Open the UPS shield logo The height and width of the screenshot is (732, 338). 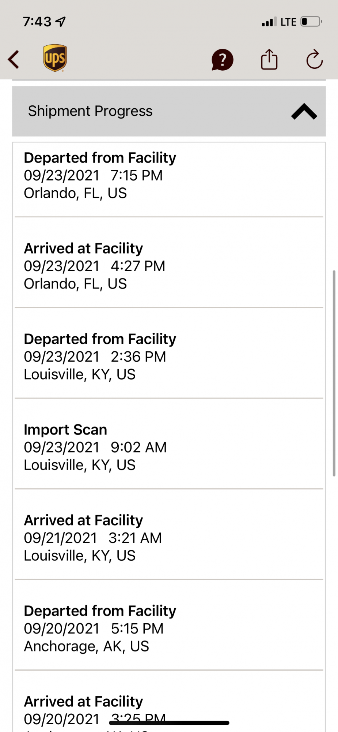coord(55,58)
